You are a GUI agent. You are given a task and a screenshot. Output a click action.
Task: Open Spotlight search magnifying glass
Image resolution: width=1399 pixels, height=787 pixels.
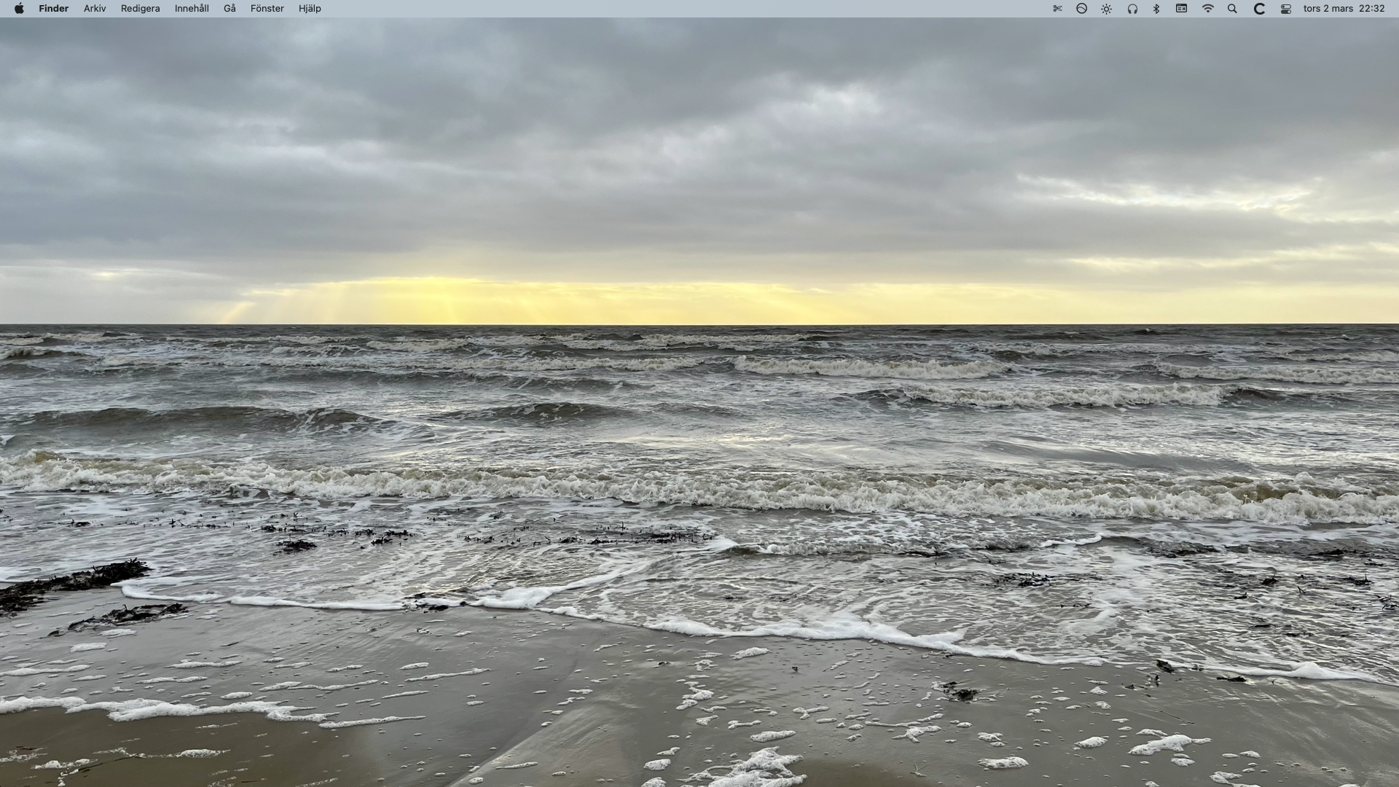[x=1232, y=9]
